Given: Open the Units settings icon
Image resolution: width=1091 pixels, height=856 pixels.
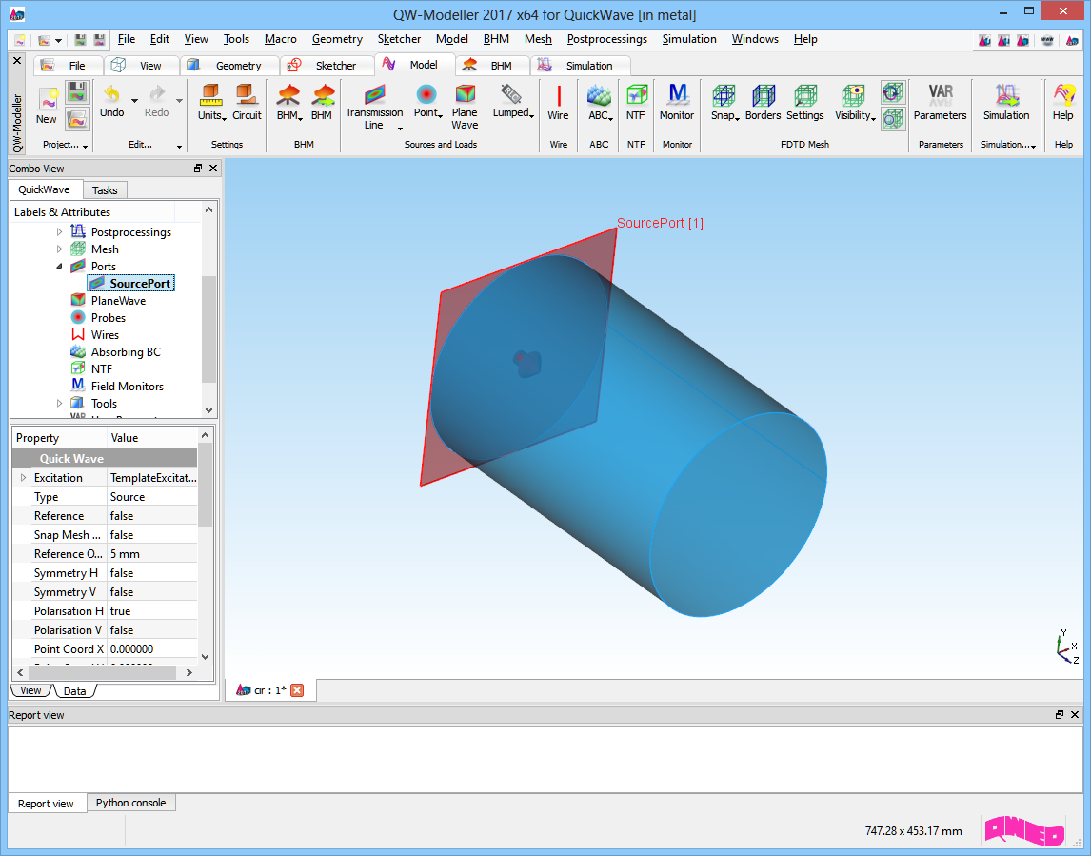Looking at the screenshot, I should 210,94.
